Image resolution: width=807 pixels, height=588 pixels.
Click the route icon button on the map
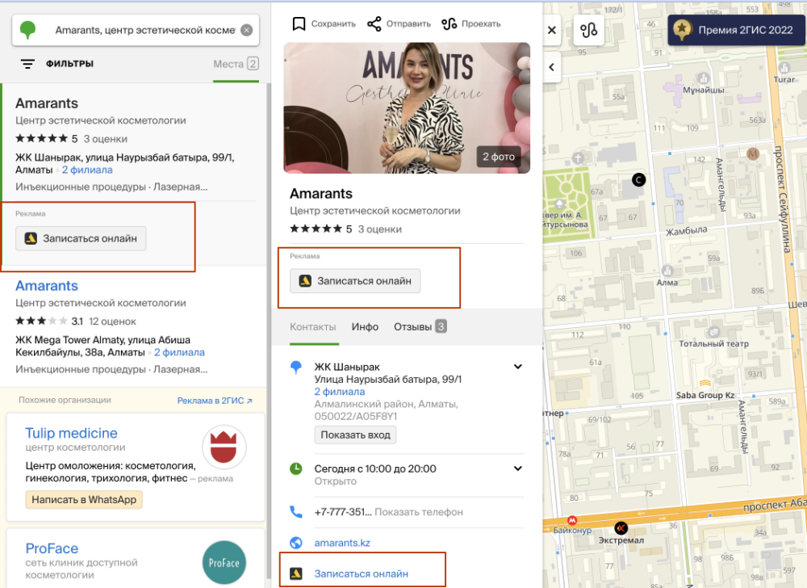pos(589,31)
